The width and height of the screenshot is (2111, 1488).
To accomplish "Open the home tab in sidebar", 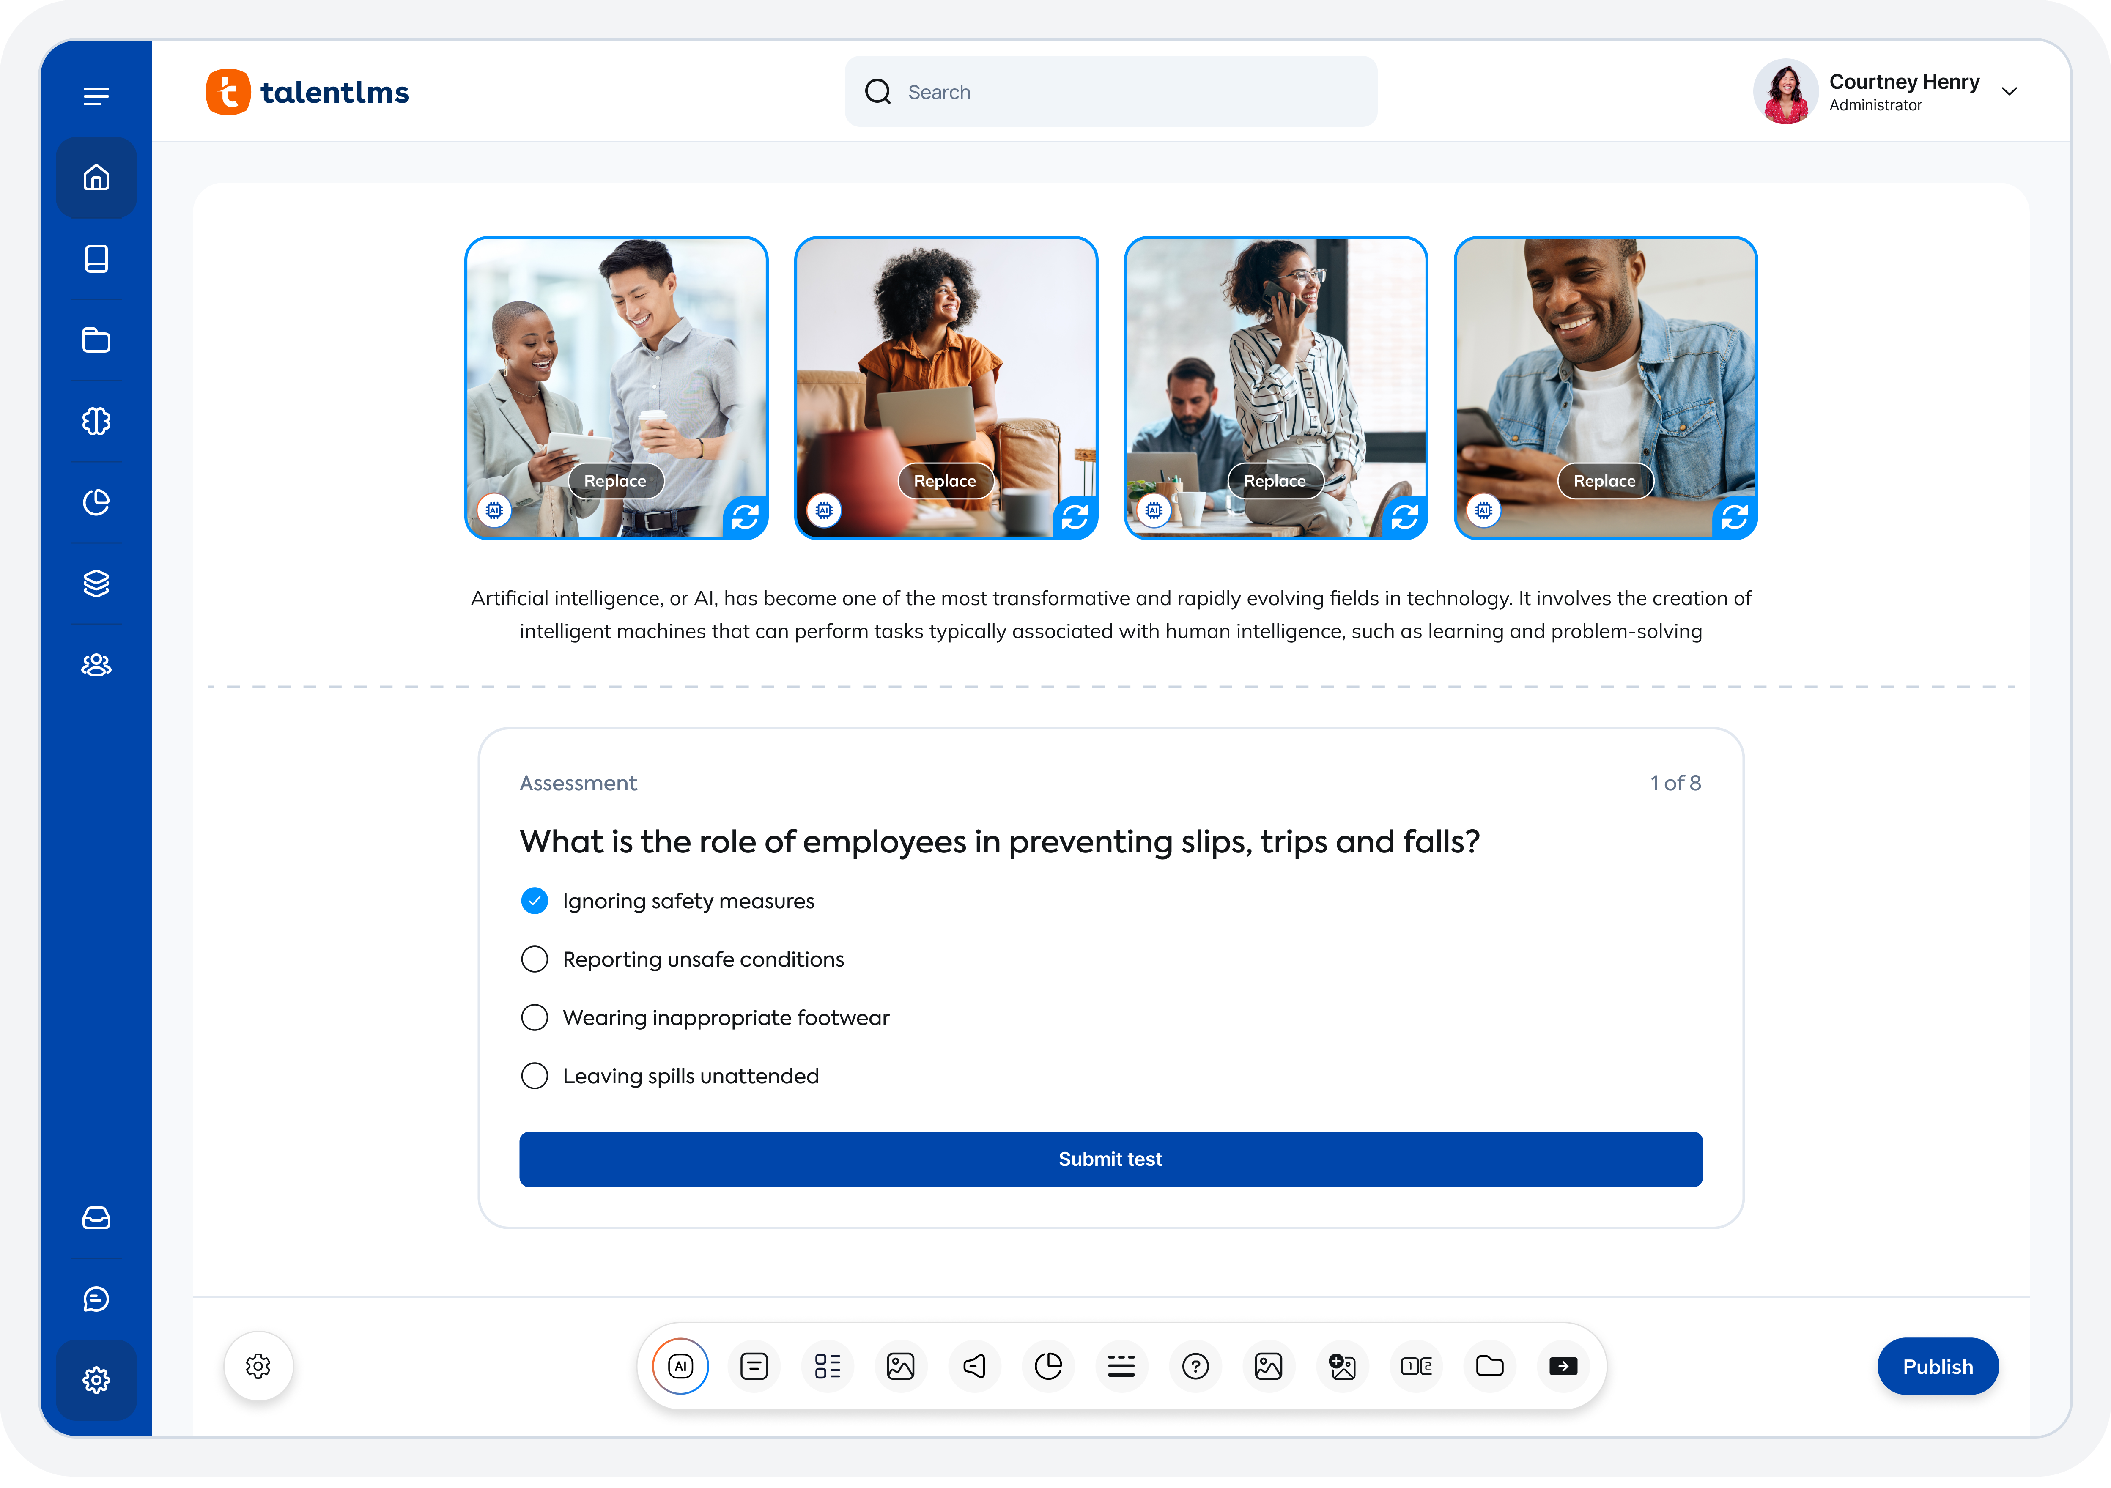I will coord(96,177).
